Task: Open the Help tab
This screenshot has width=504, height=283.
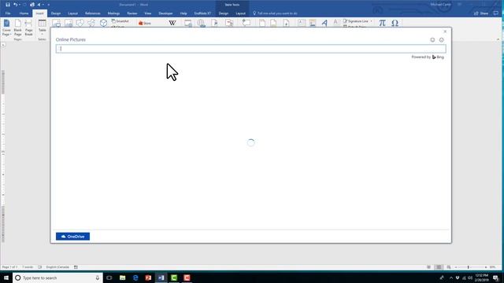Action: click(183, 13)
